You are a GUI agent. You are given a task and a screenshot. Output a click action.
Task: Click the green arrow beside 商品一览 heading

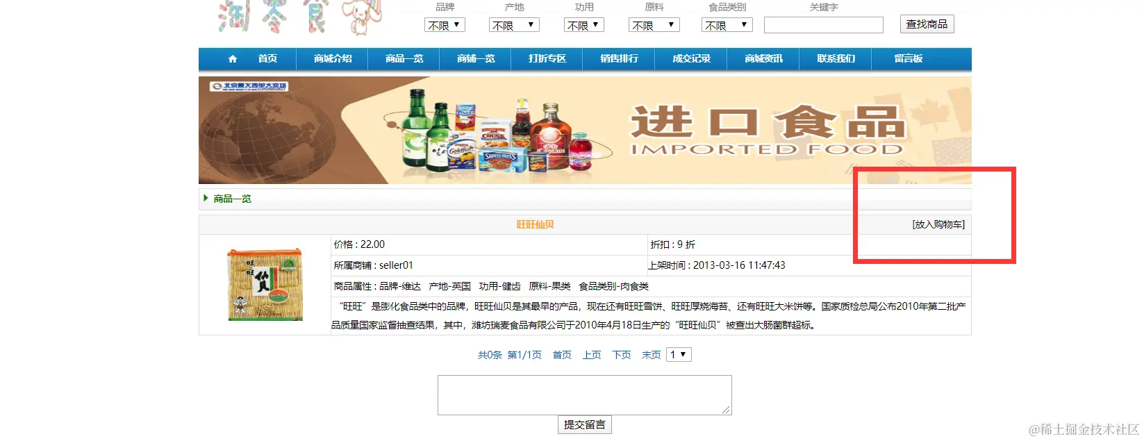pyautogui.click(x=206, y=199)
